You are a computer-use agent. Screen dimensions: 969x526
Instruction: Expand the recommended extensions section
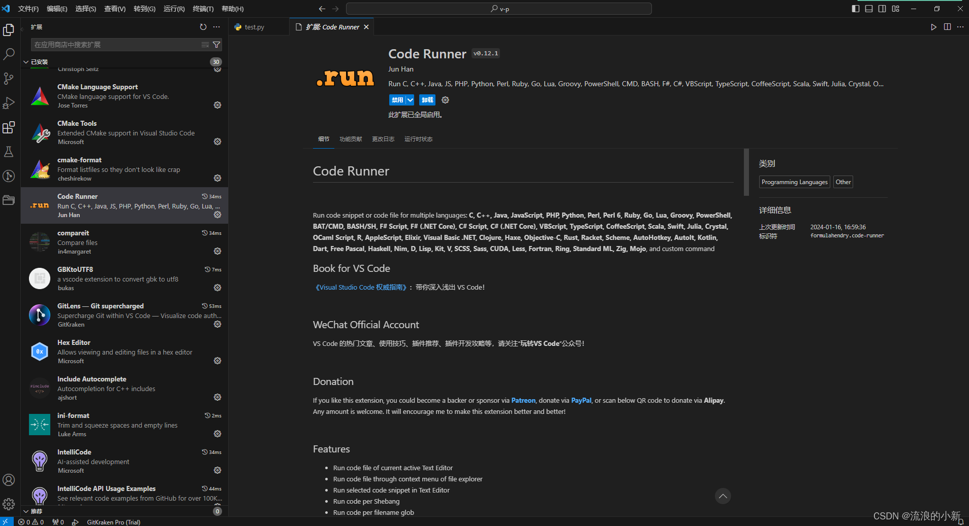point(26,511)
